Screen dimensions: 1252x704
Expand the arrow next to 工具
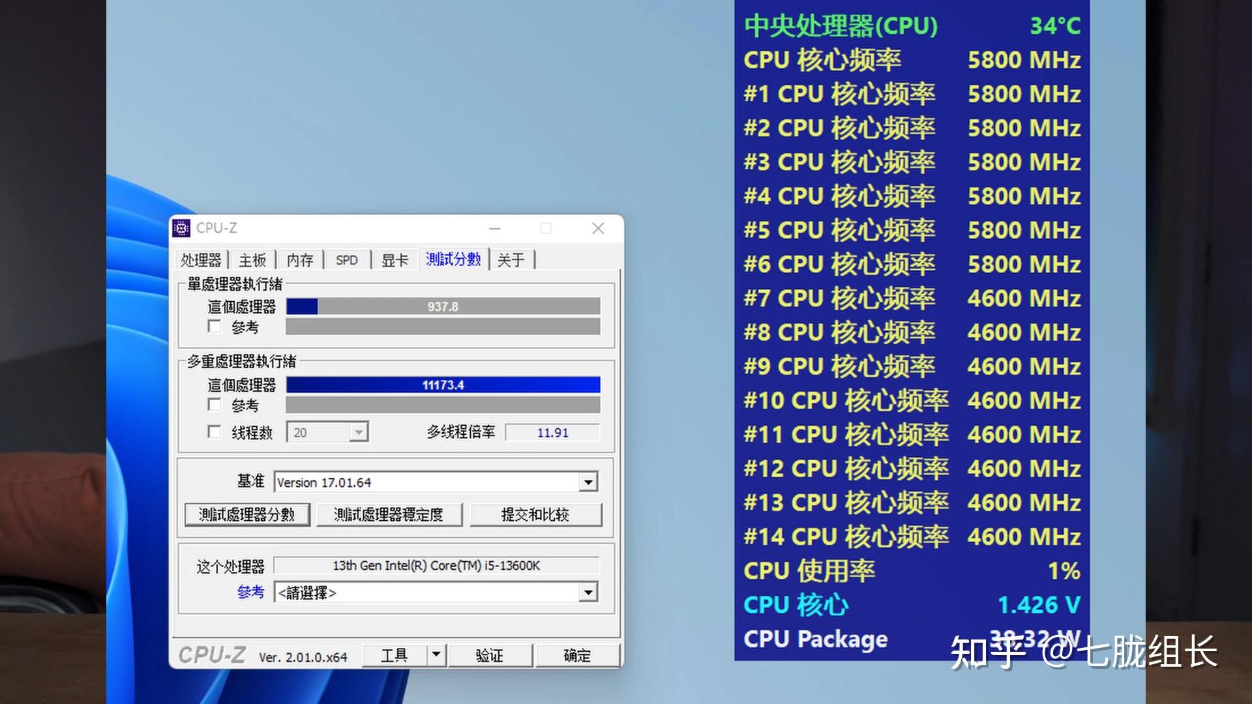click(436, 655)
